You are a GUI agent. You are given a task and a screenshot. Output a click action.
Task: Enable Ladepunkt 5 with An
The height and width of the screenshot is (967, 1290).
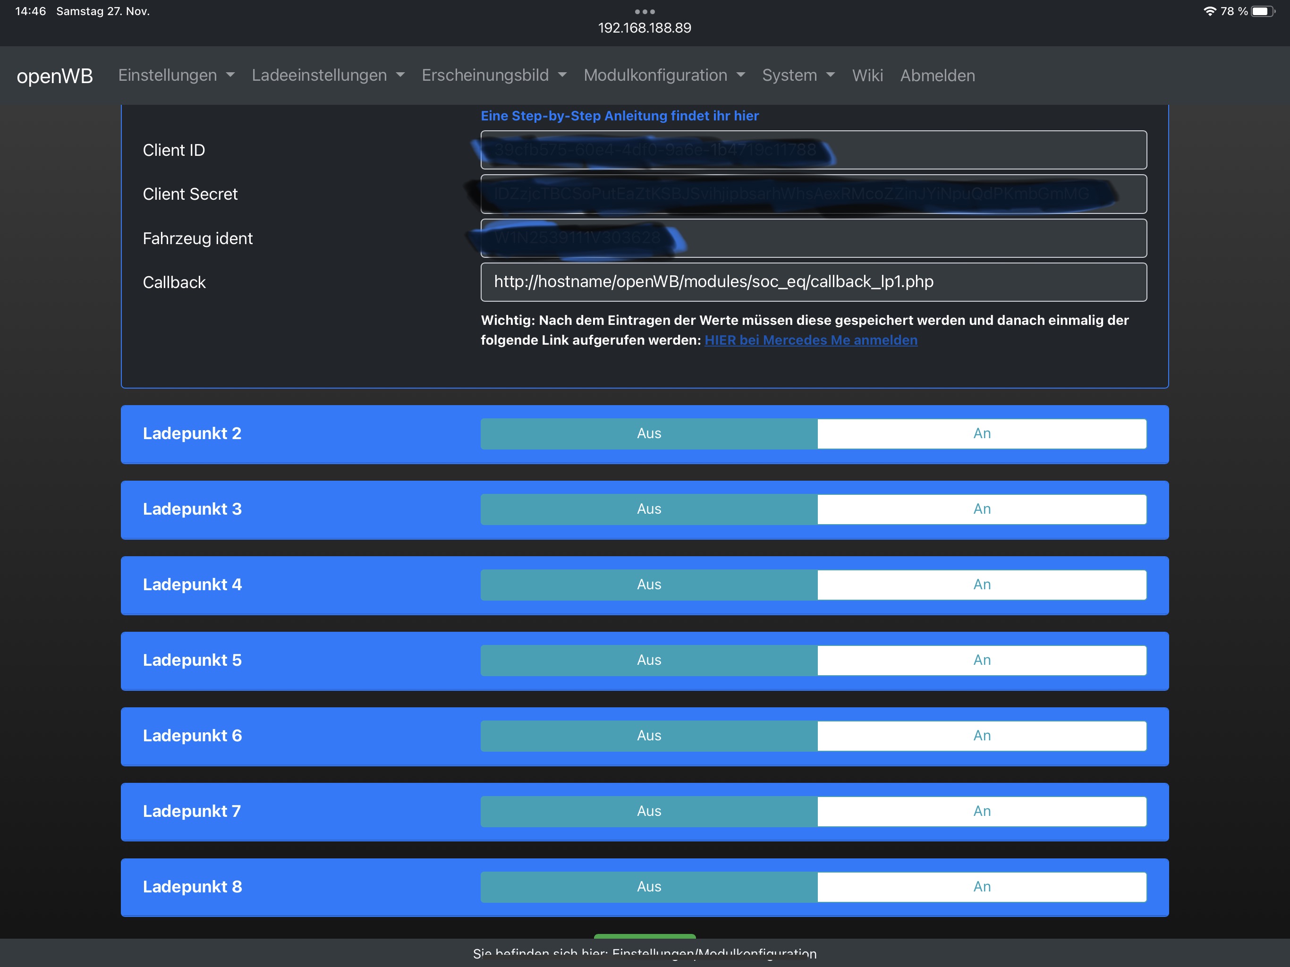click(x=982, y=660)
